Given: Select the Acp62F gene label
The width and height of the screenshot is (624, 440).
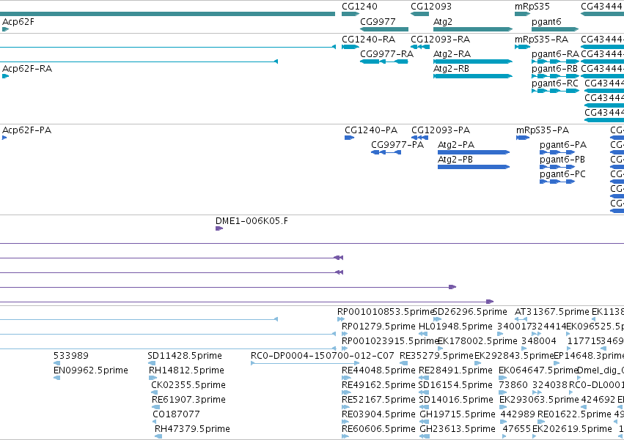Looking at the screenshot, I should (x=18, y=22).
